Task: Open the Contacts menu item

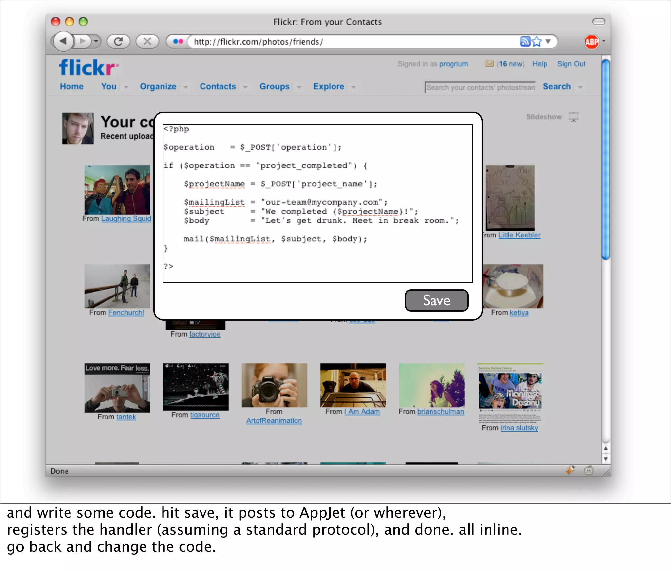Action: click(x=218, y=86)
